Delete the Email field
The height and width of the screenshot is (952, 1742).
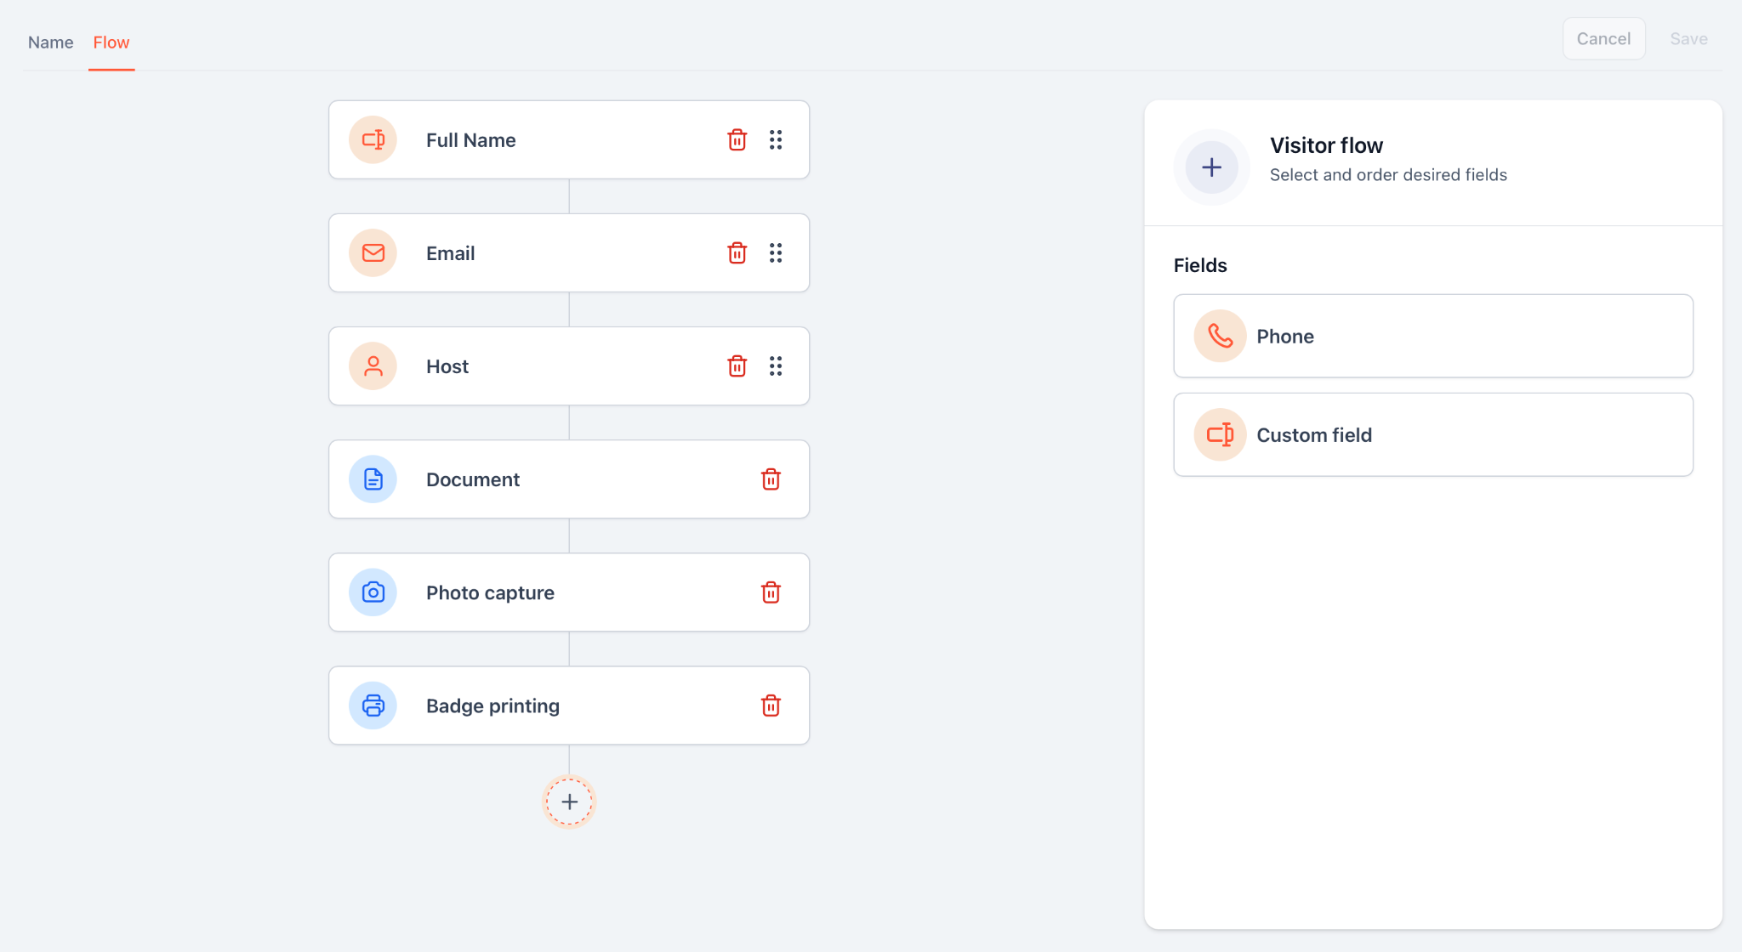[x=737, y=253]
